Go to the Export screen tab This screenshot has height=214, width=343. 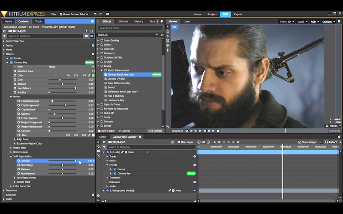pyautogui.click(x=238, y=14)
